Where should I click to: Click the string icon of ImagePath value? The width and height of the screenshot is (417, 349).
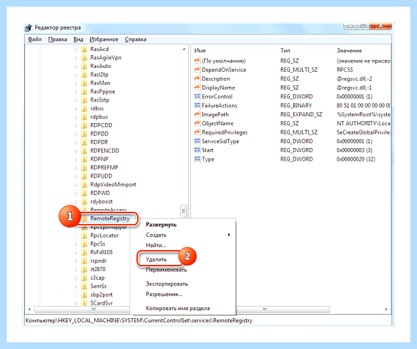pyautogui.click(x=197, y=114)
